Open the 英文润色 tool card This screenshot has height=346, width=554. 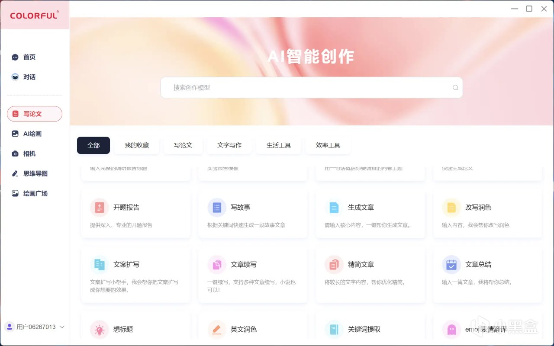pos(253,329)
